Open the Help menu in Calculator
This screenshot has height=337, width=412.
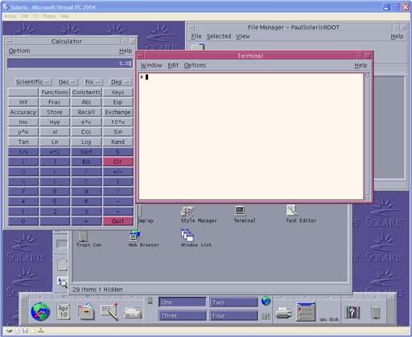pyautogui.click(x=126, y=51)
